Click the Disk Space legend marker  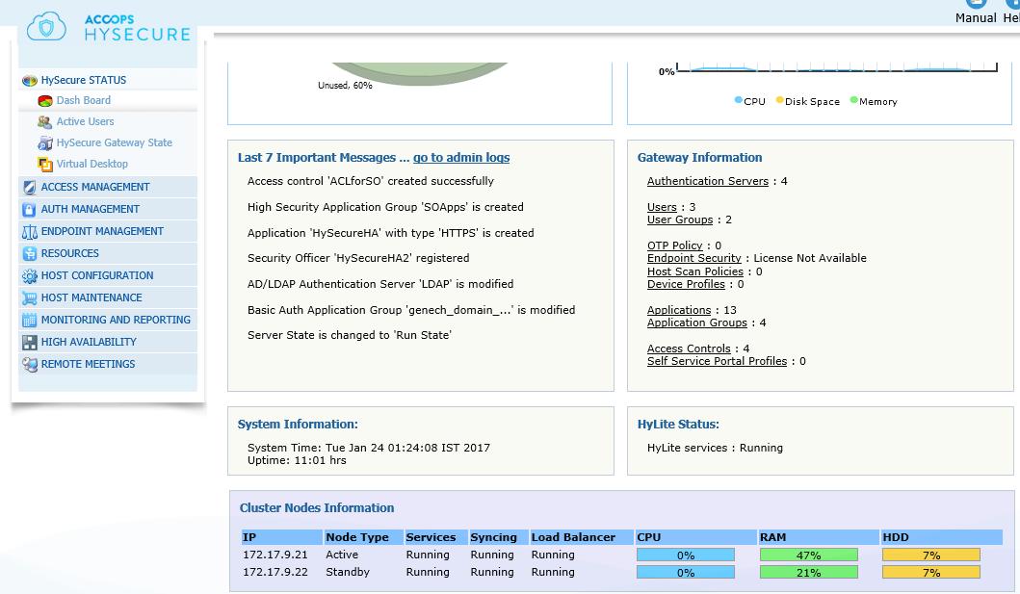point(779,100)
